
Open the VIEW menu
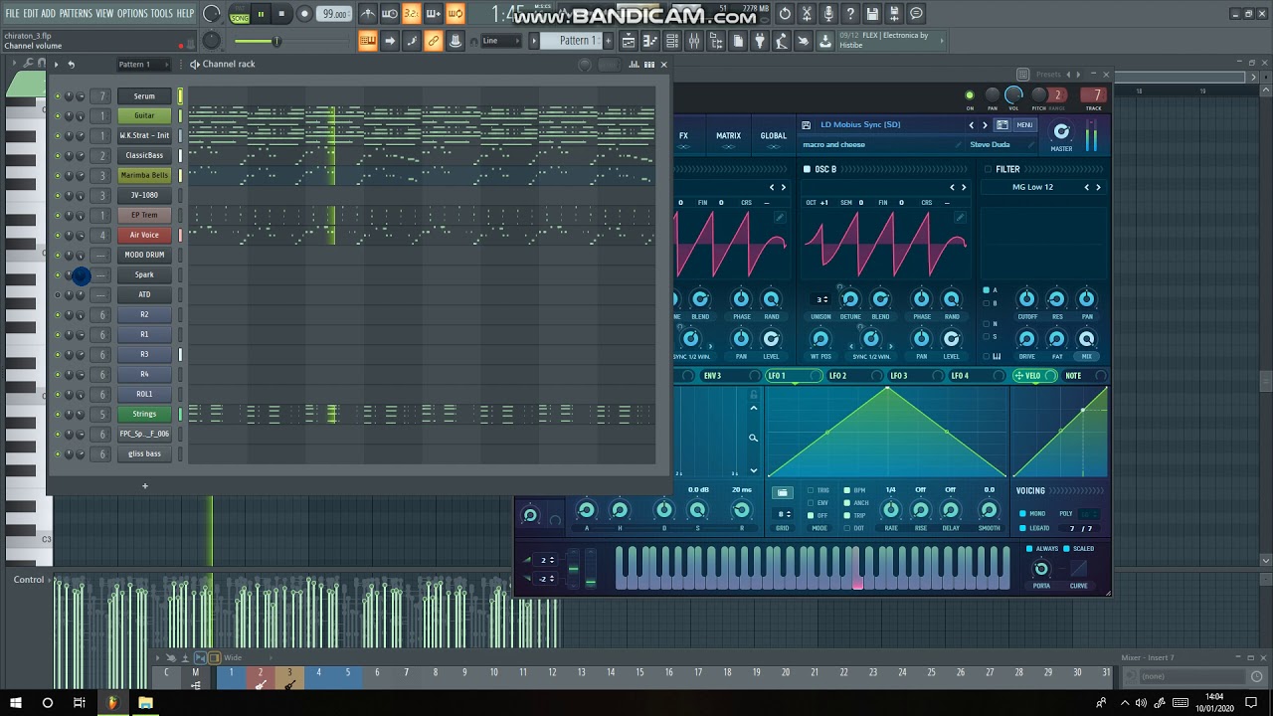pyautogui.click(x=104, y=13)
